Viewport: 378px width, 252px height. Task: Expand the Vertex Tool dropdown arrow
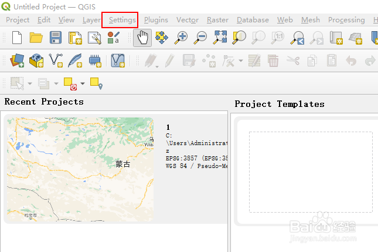[241, 61]
